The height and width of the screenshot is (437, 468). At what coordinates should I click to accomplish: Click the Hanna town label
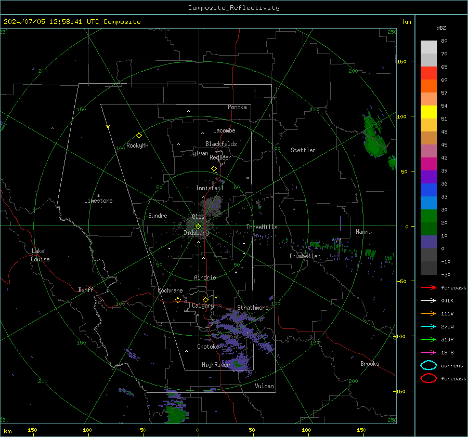[x=363, y=231]
